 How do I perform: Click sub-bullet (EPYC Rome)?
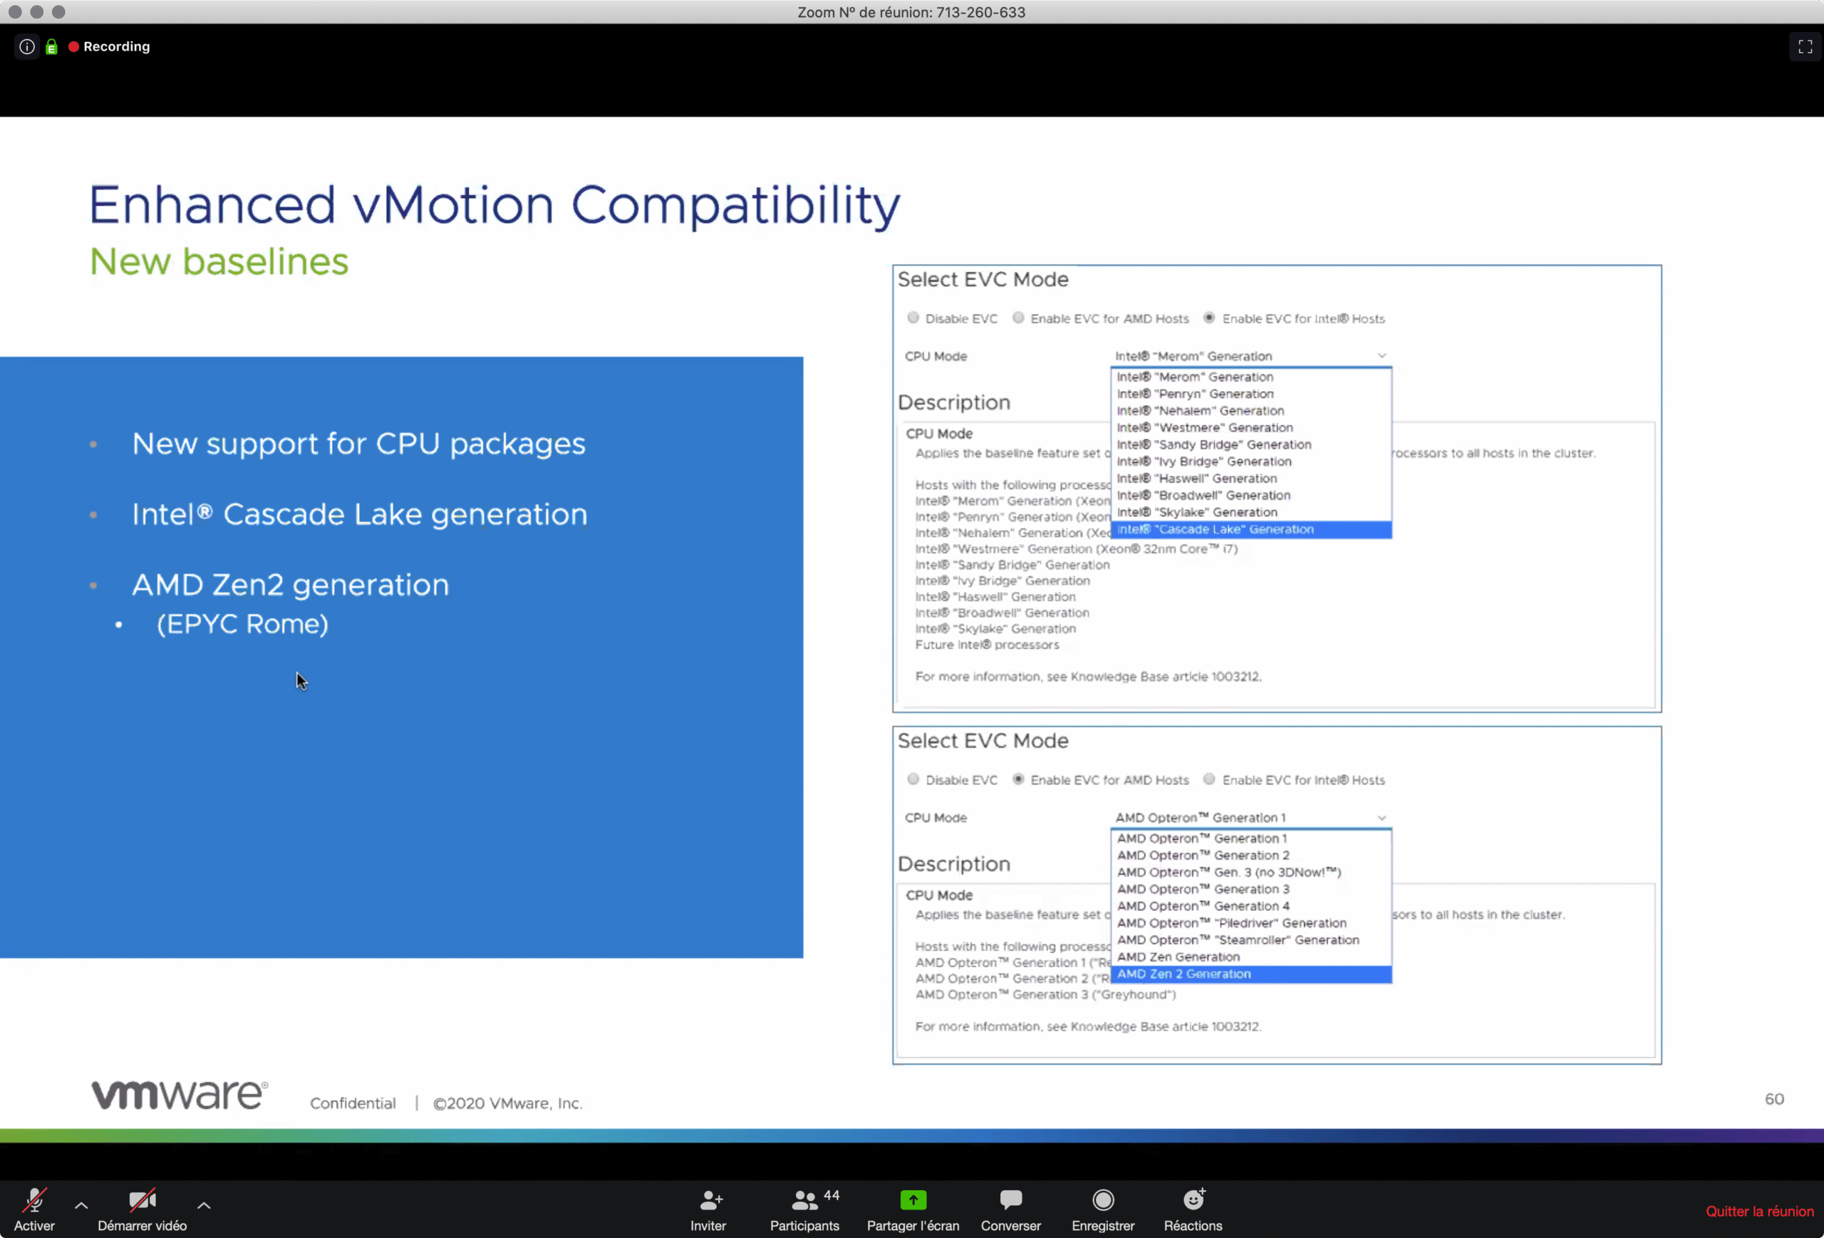click(242, 625)
